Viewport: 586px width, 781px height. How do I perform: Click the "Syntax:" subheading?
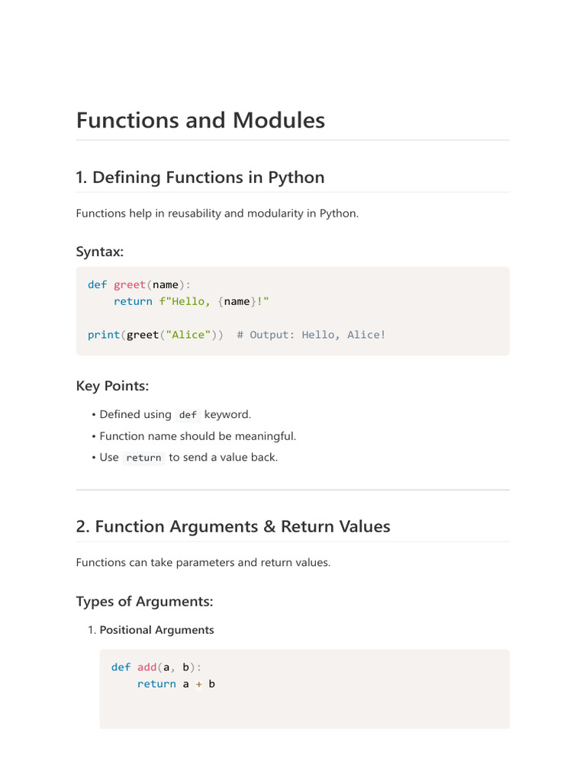coord(100,252)
